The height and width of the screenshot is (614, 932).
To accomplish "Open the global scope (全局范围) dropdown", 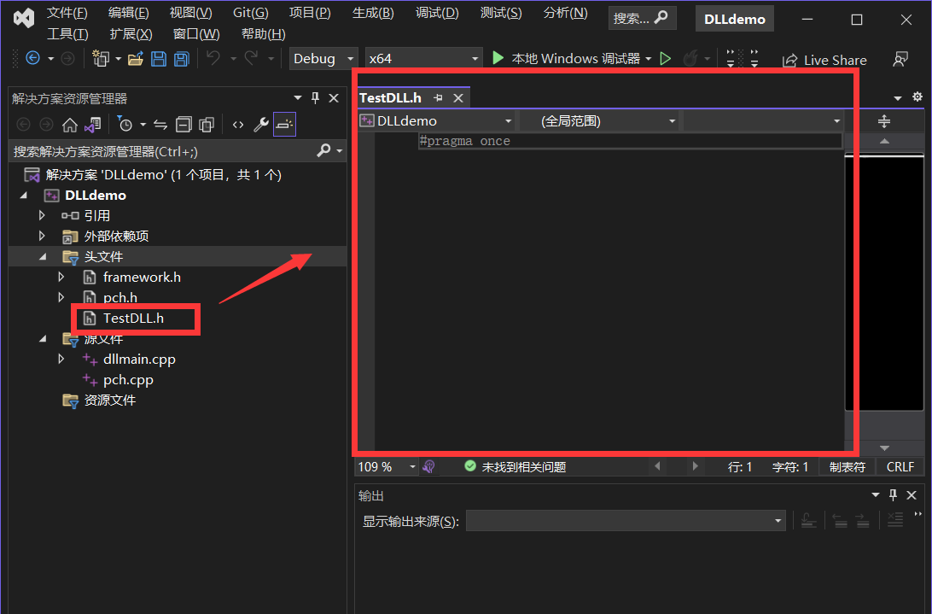I will (x=600, y=120).
